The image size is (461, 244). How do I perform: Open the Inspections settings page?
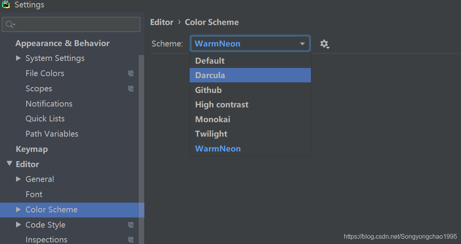pyautogui.click(x=47, y=239)
